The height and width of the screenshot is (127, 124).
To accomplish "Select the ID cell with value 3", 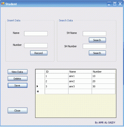I will [56, 86].
